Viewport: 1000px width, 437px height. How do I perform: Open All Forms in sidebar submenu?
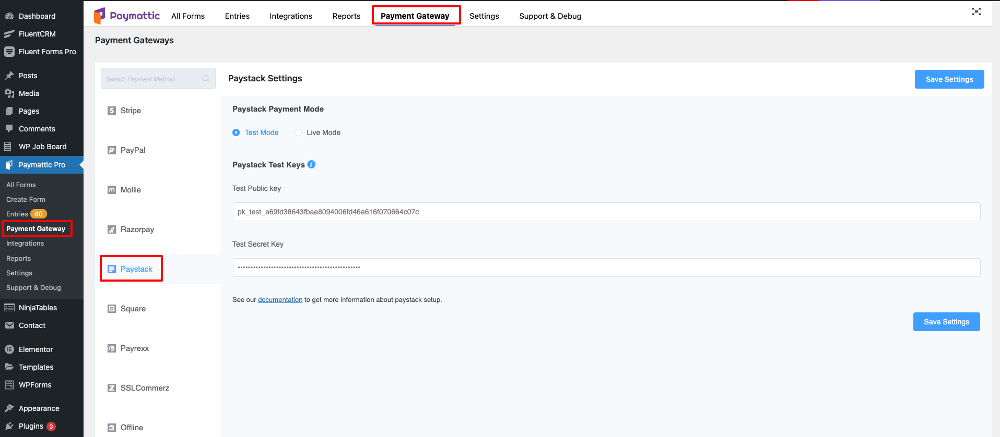21,185
